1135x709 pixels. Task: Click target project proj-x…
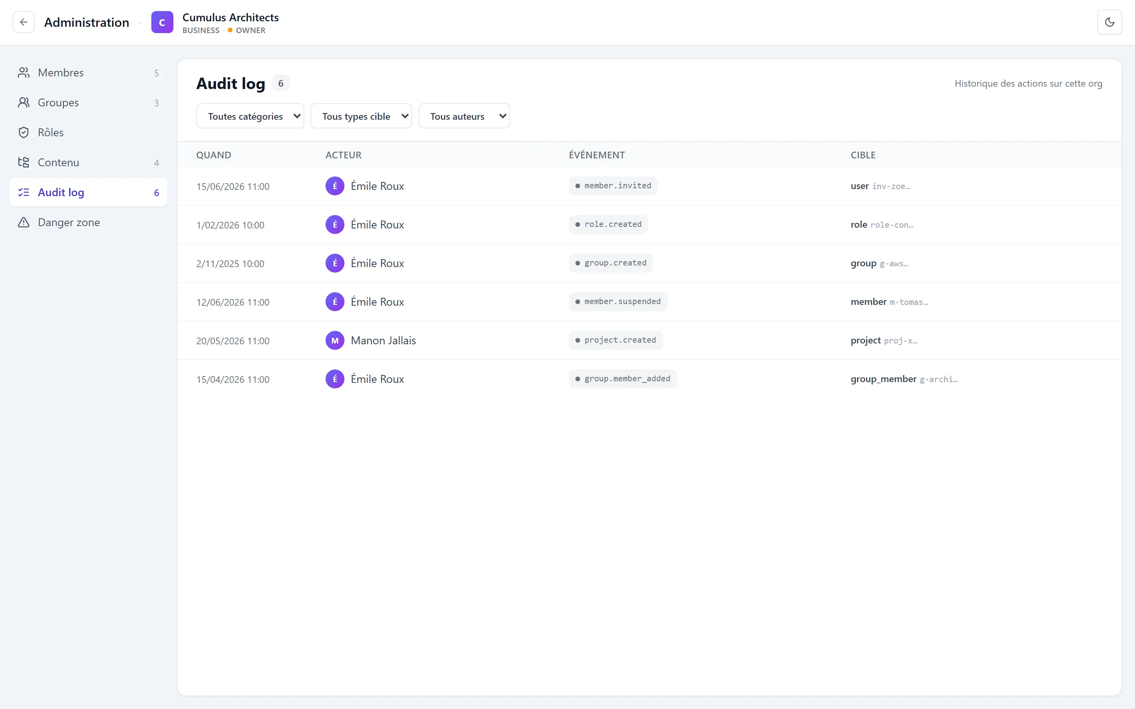pos(884,340)
